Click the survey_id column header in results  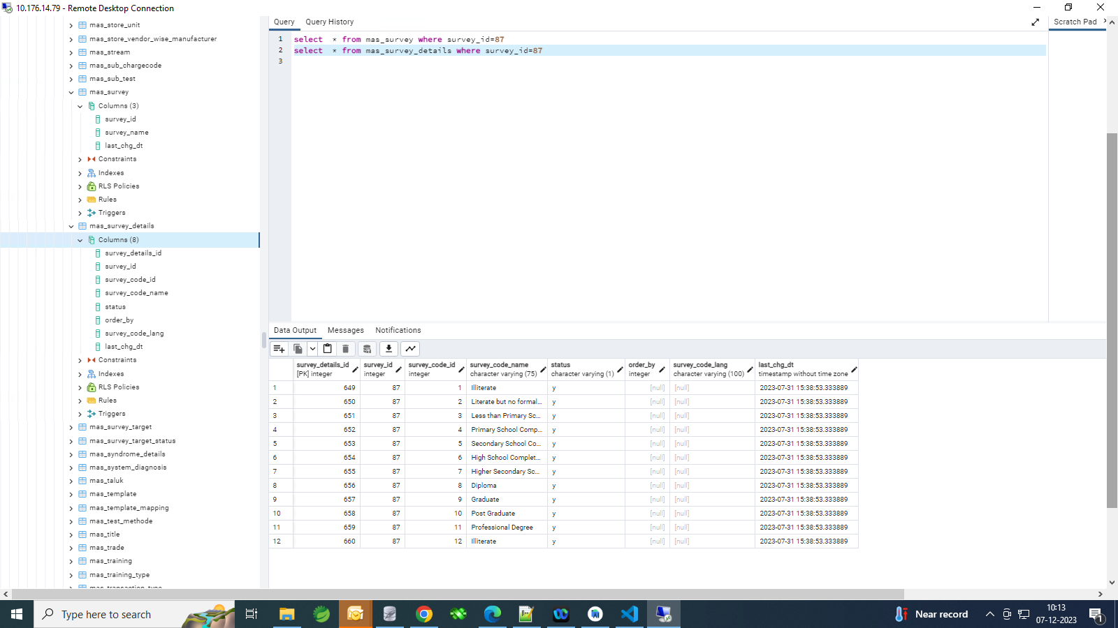coord(382,369)
